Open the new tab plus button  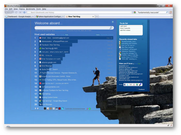pos(97,17)
